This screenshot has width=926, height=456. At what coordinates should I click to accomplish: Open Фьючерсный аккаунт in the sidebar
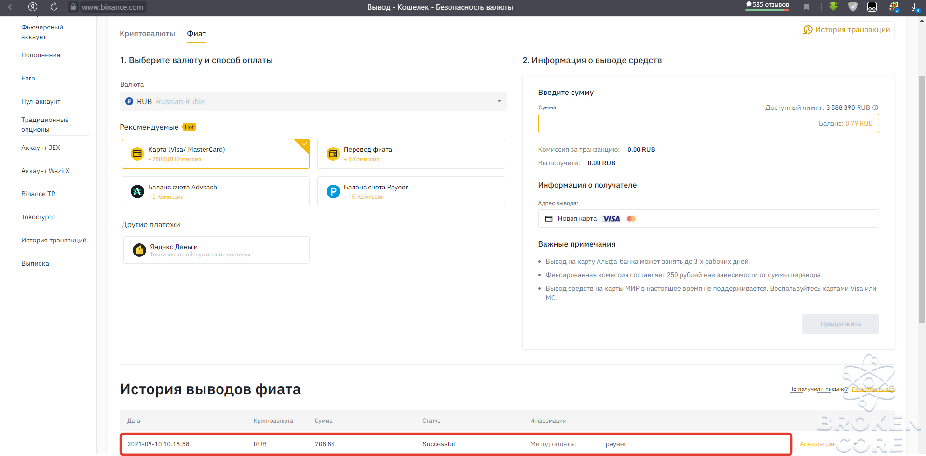pos(42,32)
